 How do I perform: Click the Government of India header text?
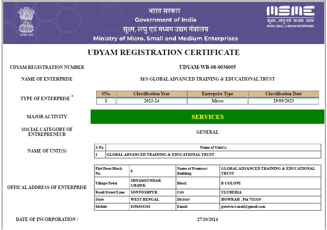point(165,20)
